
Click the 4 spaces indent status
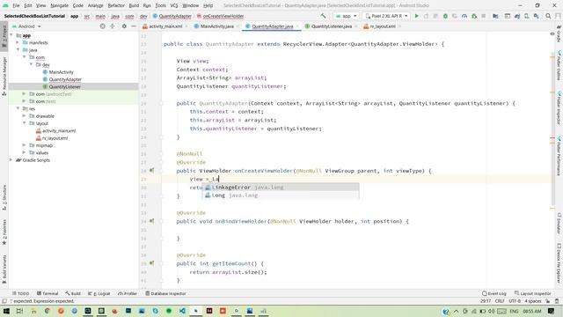[x=533, y=301]
